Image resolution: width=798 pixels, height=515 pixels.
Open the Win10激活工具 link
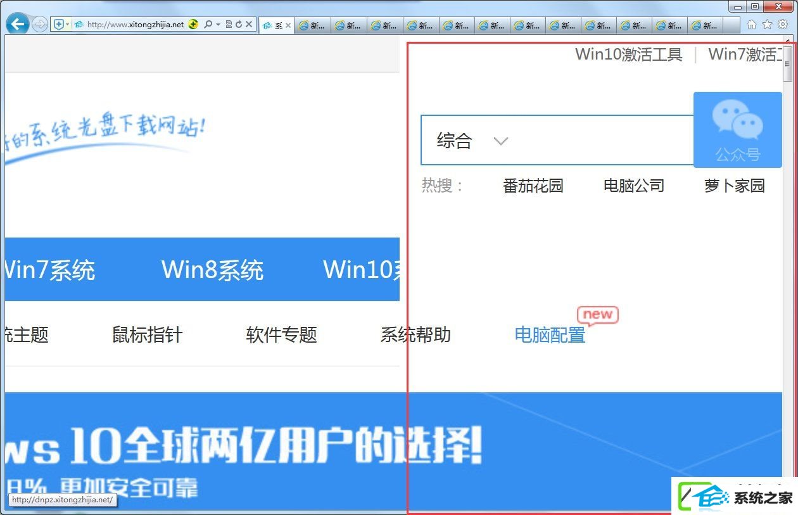click(x=628, y=54)
